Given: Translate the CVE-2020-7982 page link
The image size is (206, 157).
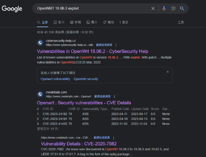Looking at the screenshot, I should coord(102,138).
